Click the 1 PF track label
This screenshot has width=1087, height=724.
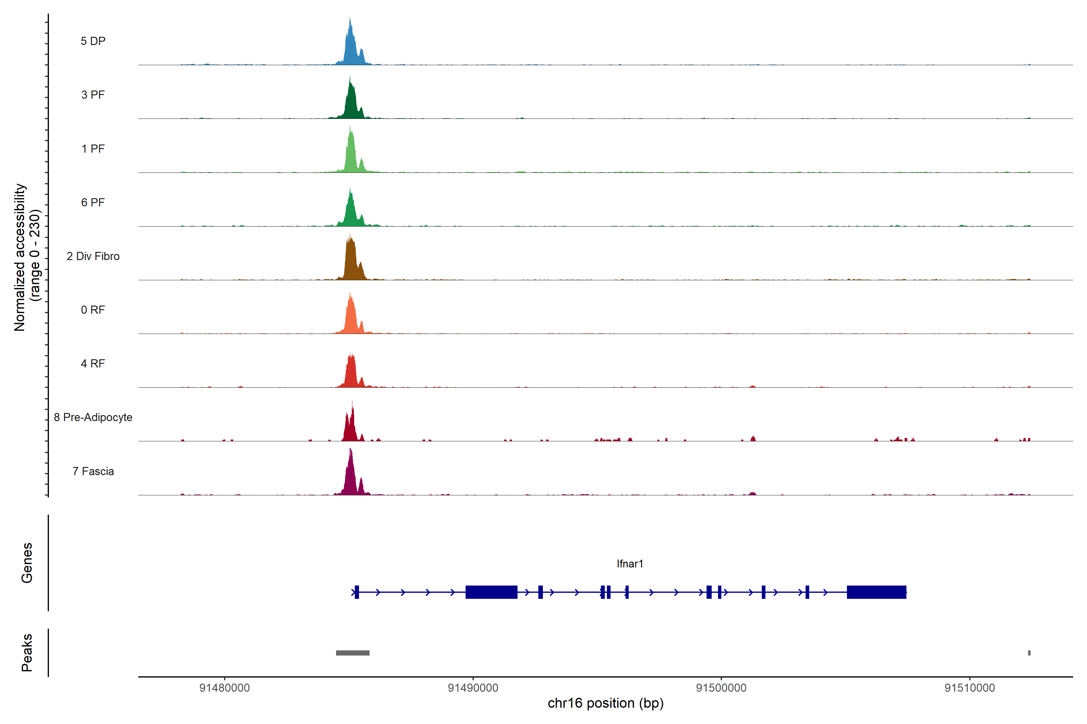93,149
